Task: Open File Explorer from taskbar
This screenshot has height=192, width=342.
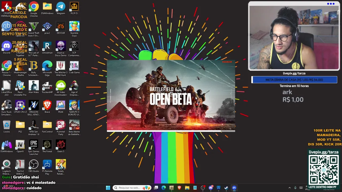Action: pyautogui.click(x=187, y=188)
